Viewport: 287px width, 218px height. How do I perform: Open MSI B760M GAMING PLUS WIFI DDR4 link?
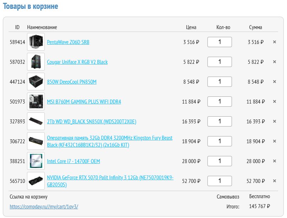coord(84,102)
